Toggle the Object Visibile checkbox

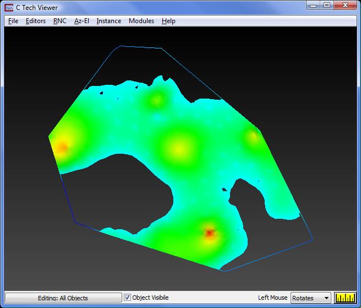tap(127, 298)
